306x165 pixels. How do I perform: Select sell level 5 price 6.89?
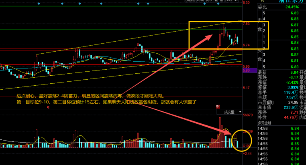[295, 13]
